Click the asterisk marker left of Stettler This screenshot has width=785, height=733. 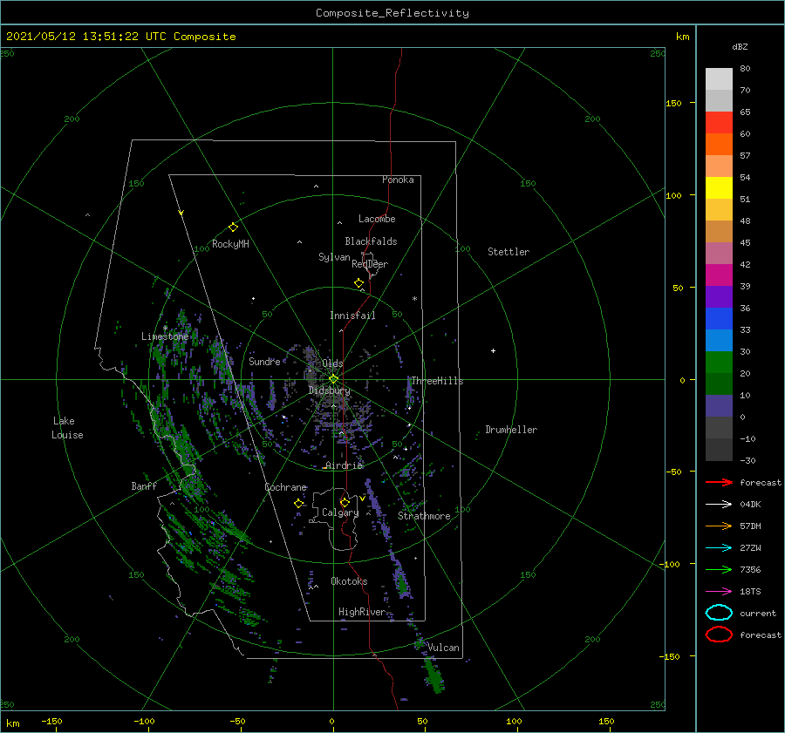click(x=414, y=299)
